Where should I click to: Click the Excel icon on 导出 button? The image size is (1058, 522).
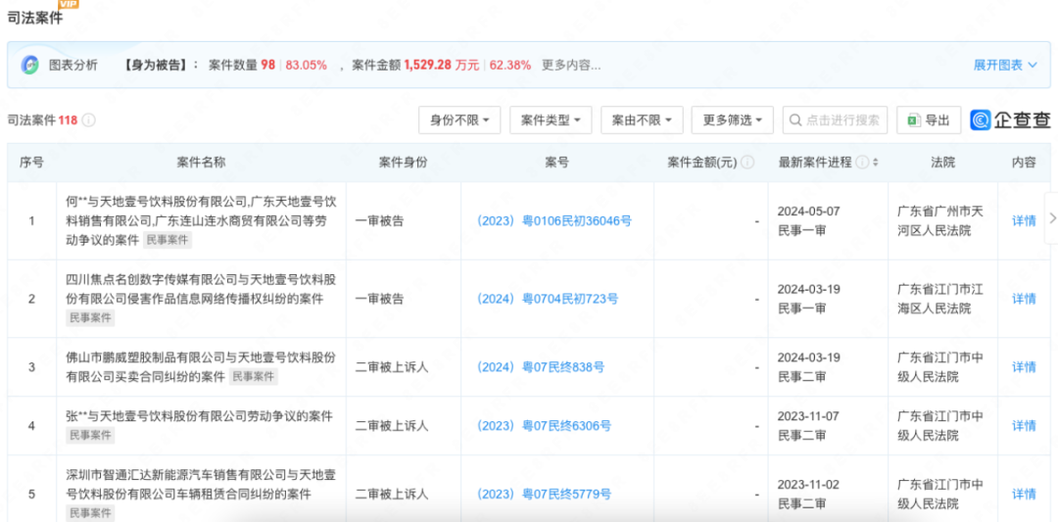[x=914, y=120]
